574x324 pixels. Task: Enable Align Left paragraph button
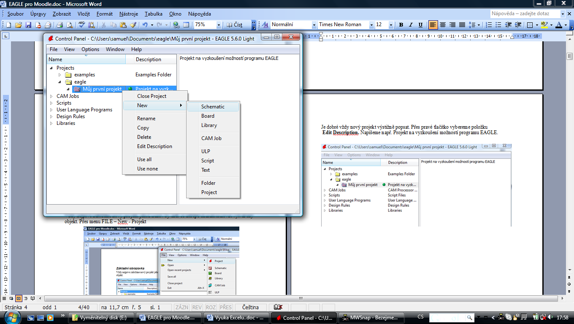(x=433, y=25)
